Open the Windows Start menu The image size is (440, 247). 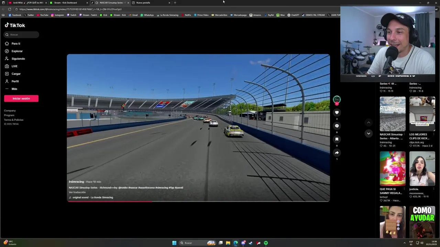174,243
